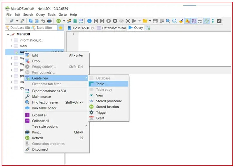This screenshot has height=167, width=235.
Task: Toggle the favorites star filter button
Action: pos(61,28)
